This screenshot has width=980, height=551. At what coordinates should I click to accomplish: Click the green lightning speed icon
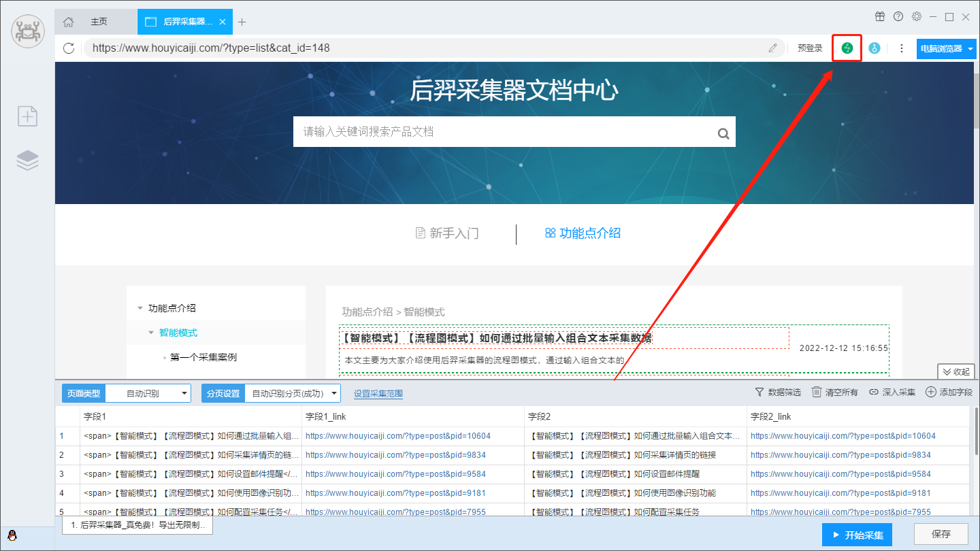(x=847, y=48)
